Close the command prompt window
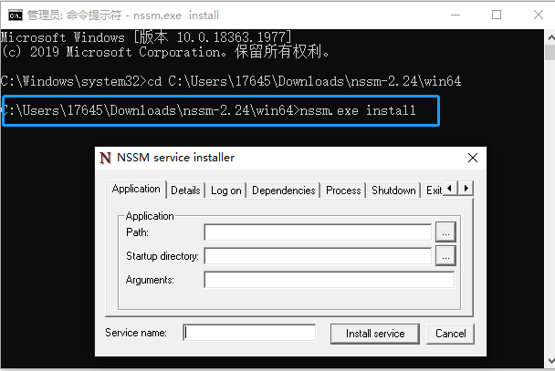555x371 pixels. pos(539,15)
